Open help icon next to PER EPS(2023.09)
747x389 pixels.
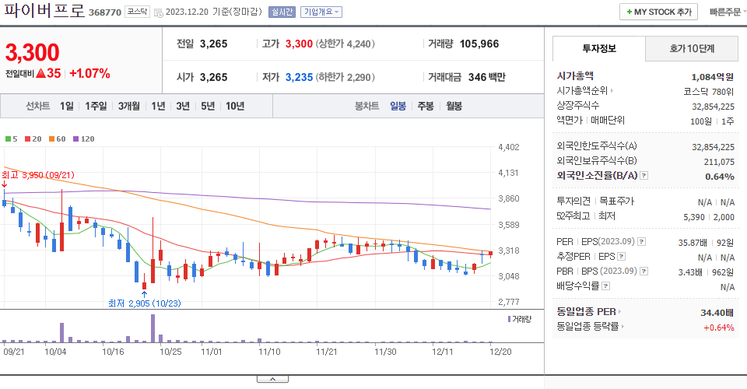click(642, 242)
